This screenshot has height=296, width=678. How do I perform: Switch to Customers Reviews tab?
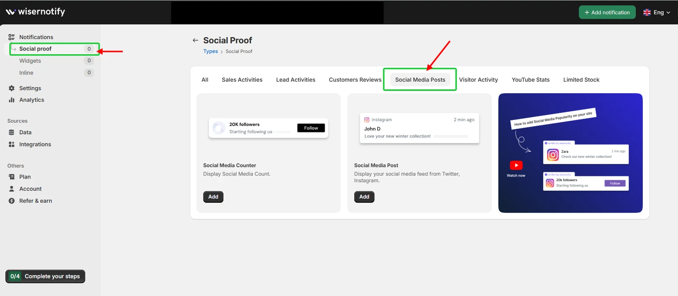[x=355, y=80]
